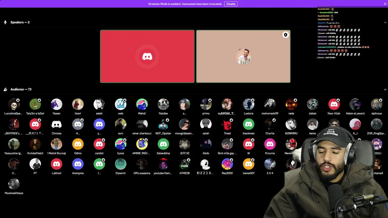Open liamsi007 yellow Discord avatar
Viewport: 388px width, 218px height.
(249, 164)
